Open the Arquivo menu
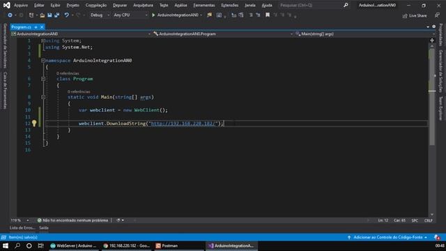The image size is (446, 251). coord(21,5)
